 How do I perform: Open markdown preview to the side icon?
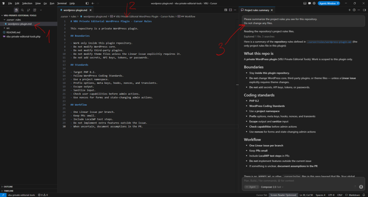226,10
